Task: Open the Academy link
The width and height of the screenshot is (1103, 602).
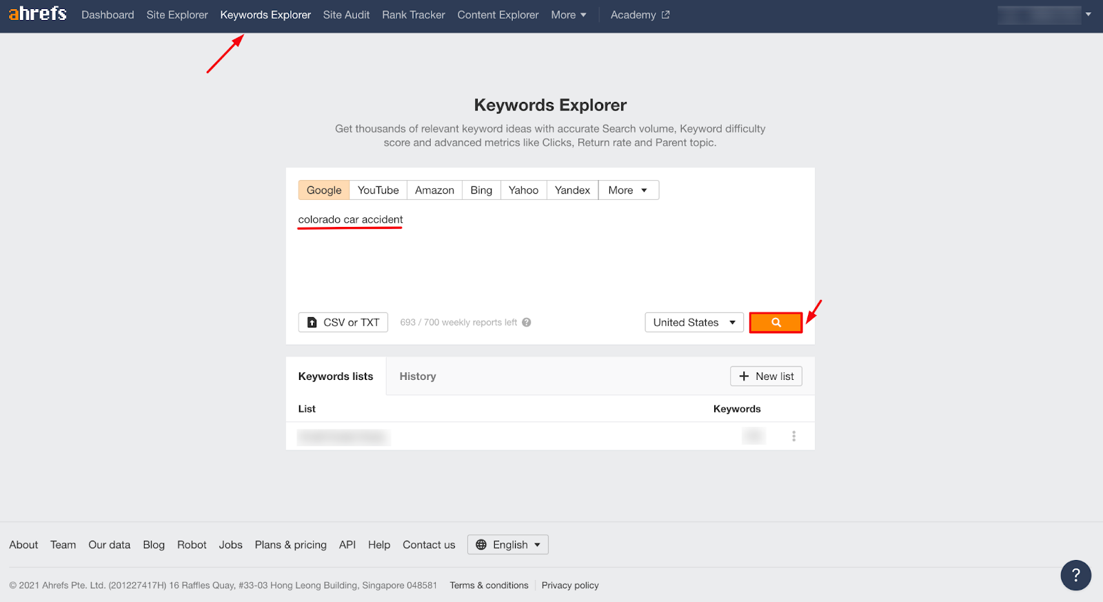Action: coord(640,14)
